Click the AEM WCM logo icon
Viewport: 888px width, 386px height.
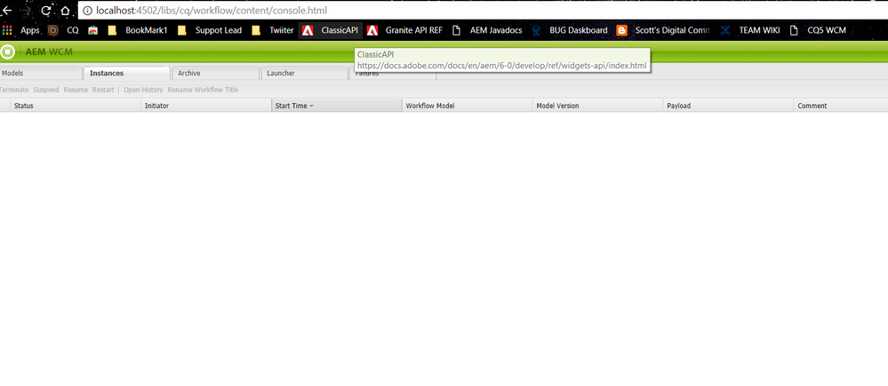(x=8, y=51)
